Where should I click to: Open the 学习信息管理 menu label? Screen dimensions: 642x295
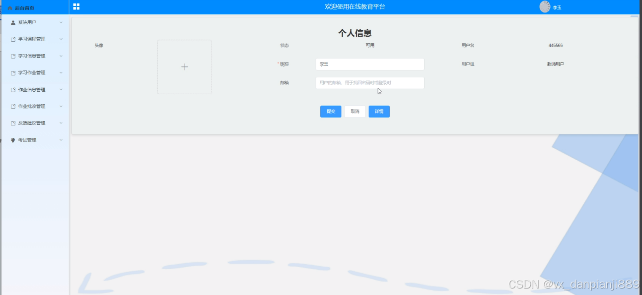point(32,56)
